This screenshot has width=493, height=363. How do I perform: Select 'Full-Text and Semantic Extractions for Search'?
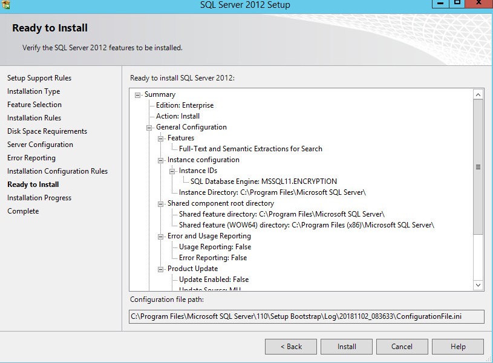(x=250, y=149)
